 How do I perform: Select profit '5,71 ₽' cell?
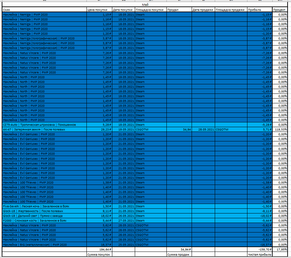tap(260, 130)
